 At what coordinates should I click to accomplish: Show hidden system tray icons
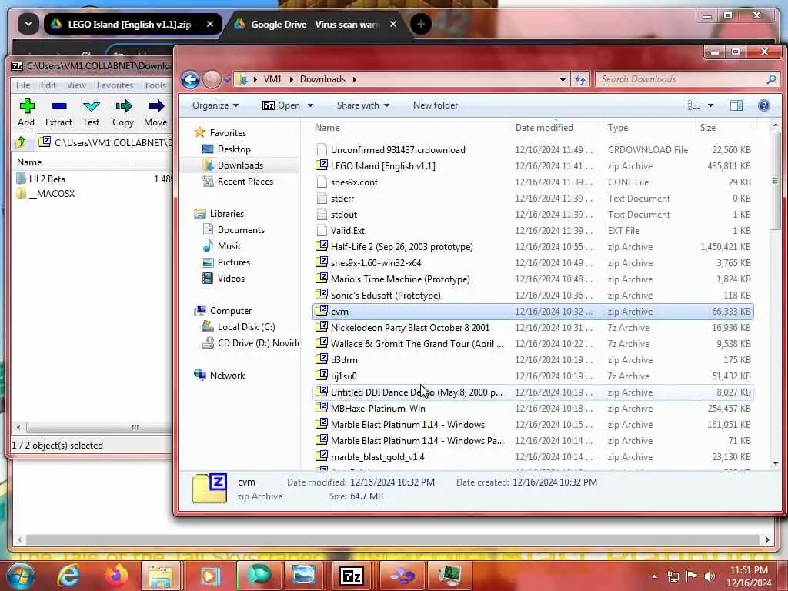pyautogui.click(x=654, y=576)
